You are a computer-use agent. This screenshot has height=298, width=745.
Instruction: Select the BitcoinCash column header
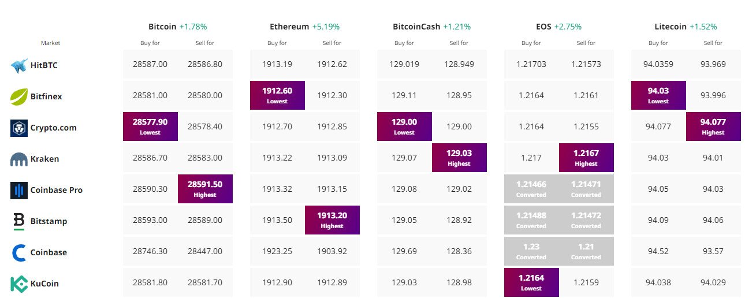coord(416,27)
